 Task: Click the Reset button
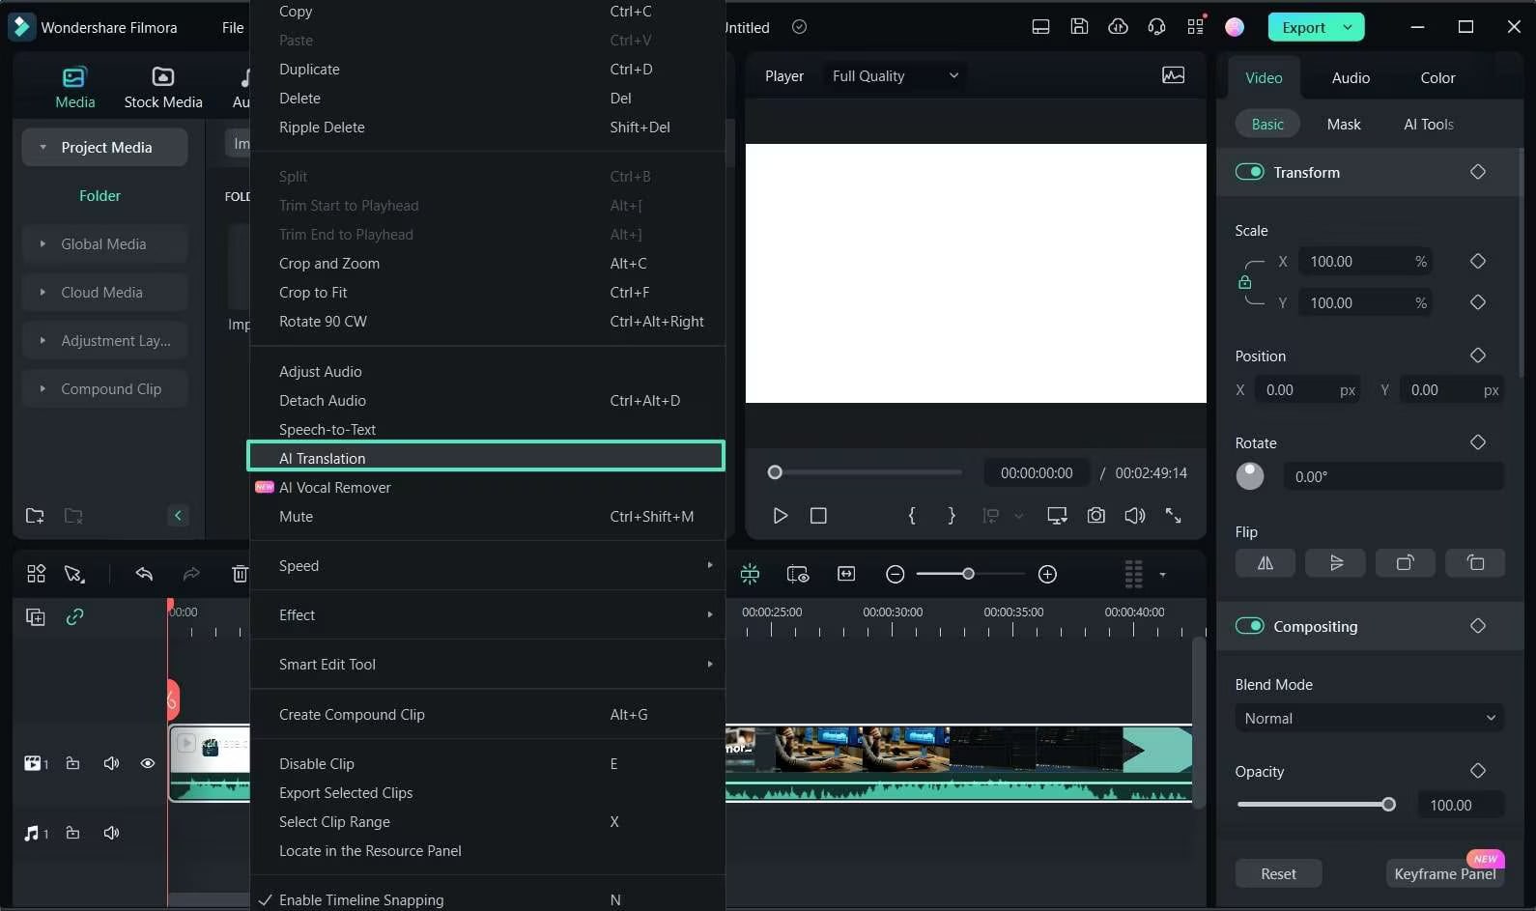coord(1278,874)
